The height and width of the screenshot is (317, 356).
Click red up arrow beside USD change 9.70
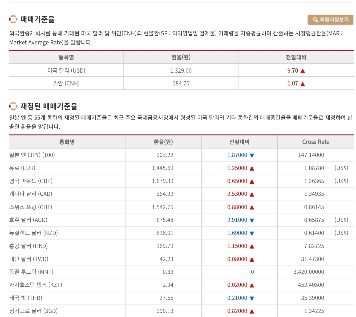pos(302,71)
